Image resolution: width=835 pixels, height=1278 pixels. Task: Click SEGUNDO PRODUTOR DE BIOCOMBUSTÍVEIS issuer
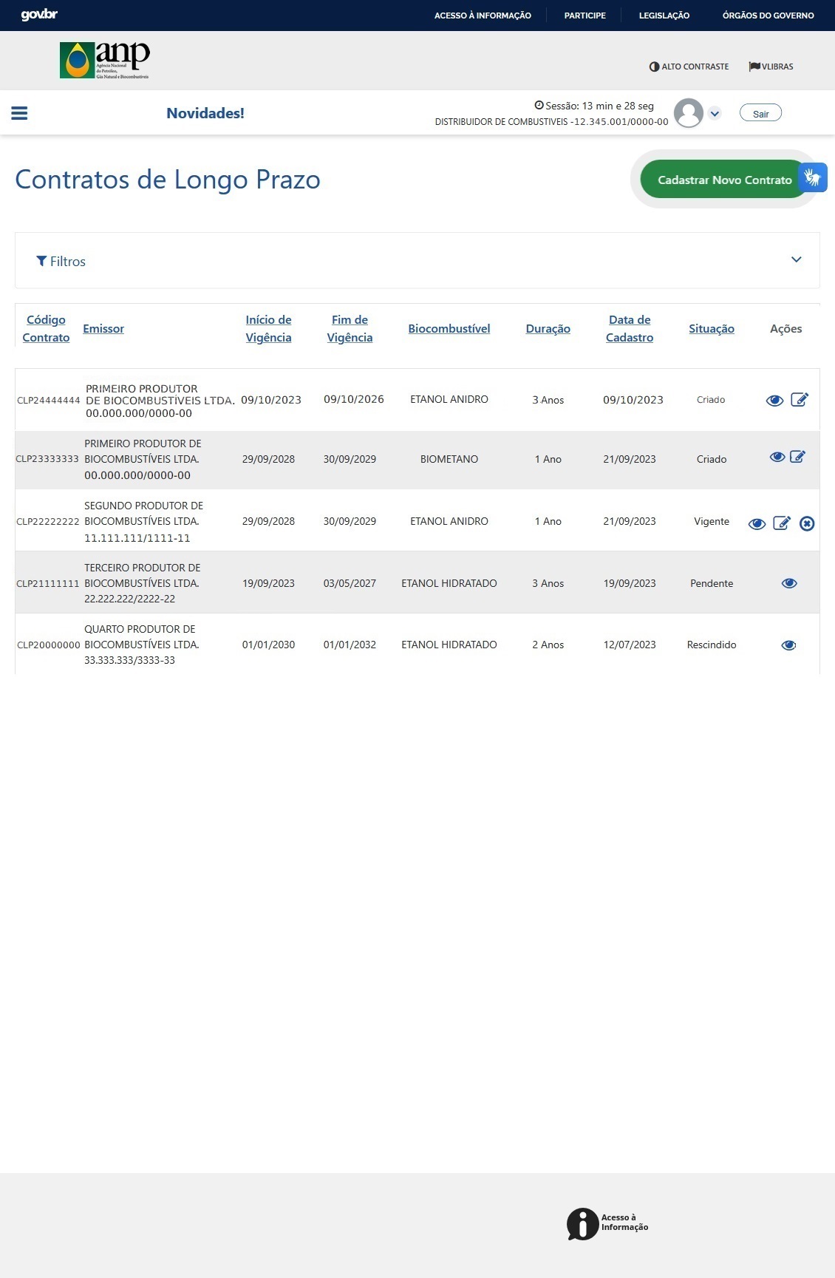tap(143, 522)
